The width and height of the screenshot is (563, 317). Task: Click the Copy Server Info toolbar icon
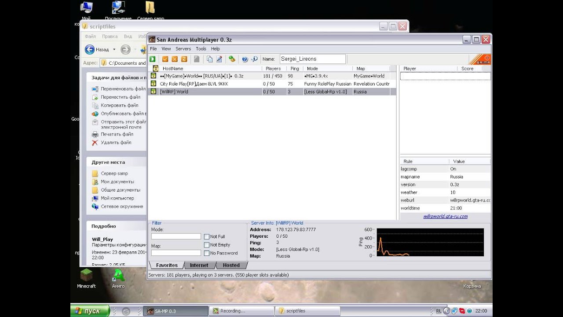click(210, 59)
